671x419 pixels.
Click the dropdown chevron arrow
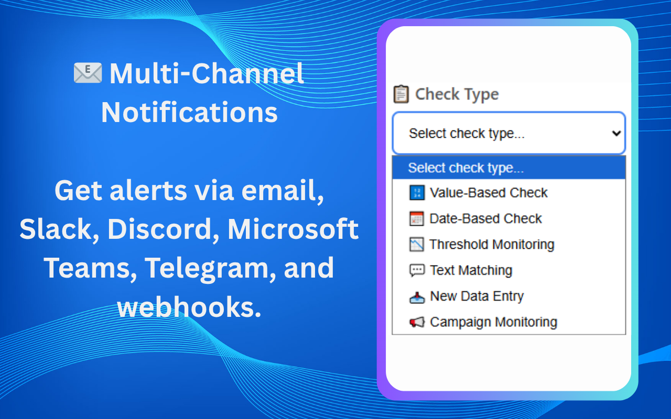click(616, 133)
